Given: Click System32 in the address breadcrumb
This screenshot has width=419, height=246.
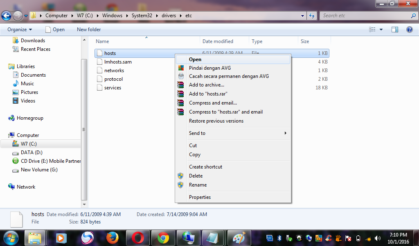Looking at the screenshot, I should pyautogui.click(x=142, y=16).
